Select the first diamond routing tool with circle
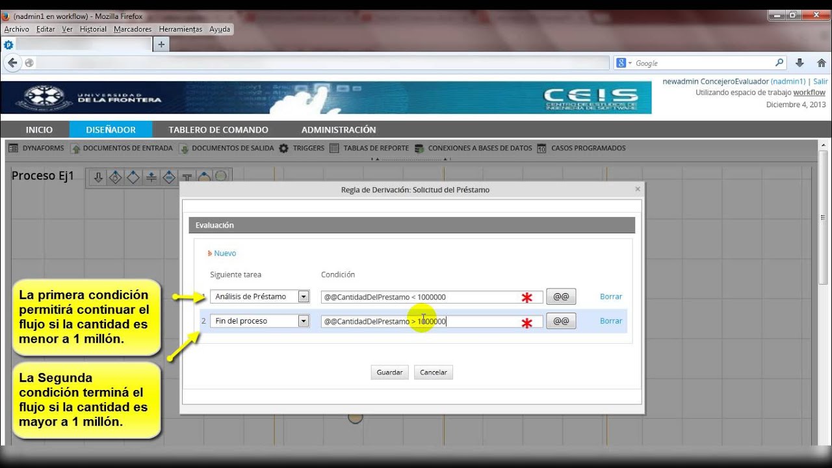The image size is (832, 468). (116, 177)
